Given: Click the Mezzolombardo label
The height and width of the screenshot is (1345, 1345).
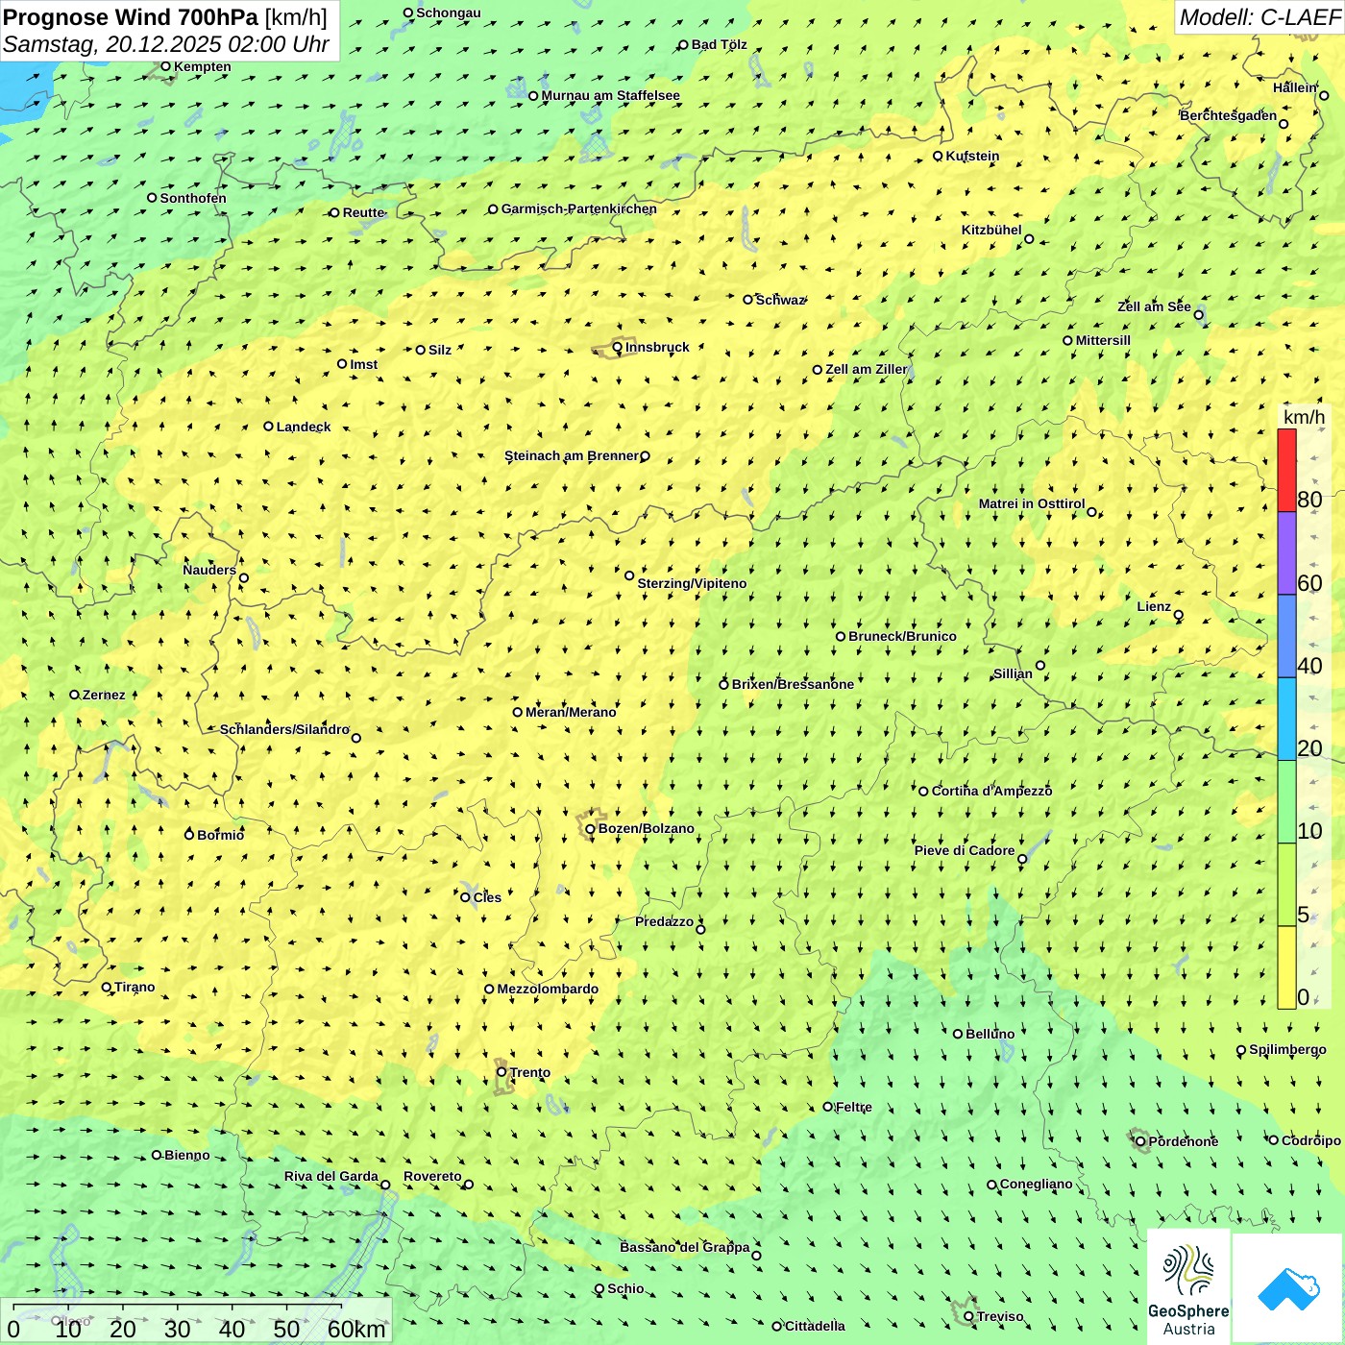Looking at the screenshot, I should click(548, 989).
